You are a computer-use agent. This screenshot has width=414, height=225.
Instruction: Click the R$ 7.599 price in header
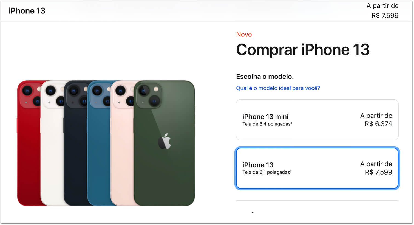tap(385, 15)
